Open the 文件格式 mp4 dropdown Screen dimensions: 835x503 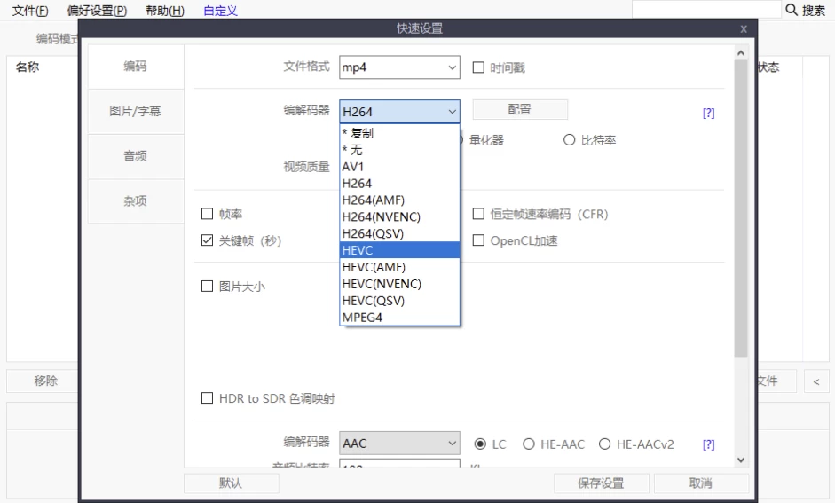(x=399, y=67)
